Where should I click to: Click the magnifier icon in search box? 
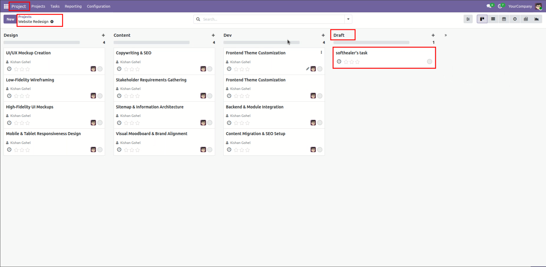pos(198,19)
